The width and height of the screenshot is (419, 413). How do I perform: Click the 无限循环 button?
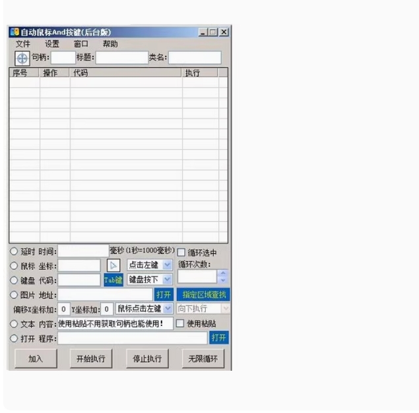click(203, 359)
